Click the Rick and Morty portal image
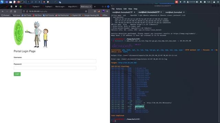This screenshot has height=123, width=220. tap(31, 33)
